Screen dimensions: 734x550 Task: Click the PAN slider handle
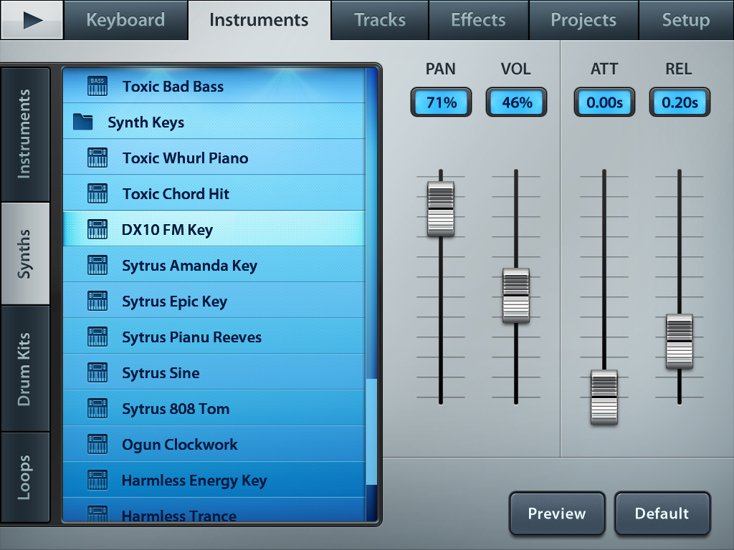coord(441,209)
